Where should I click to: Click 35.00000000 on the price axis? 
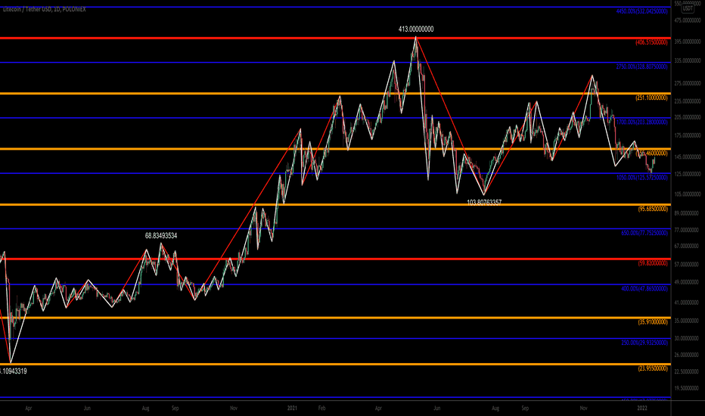pyautogui.click(x=688, y=321)
